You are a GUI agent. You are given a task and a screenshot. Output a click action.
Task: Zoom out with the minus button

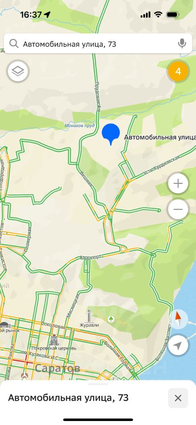pos(178,209)
